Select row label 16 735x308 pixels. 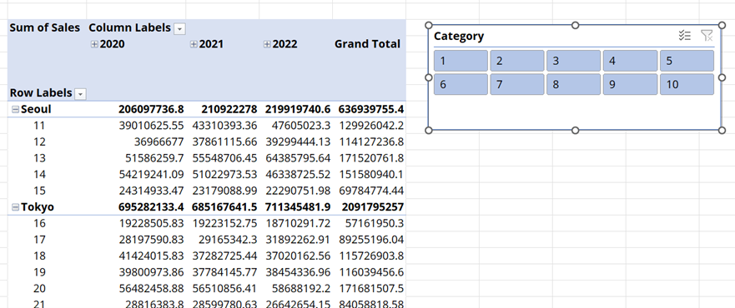click(x=40, y=223)
